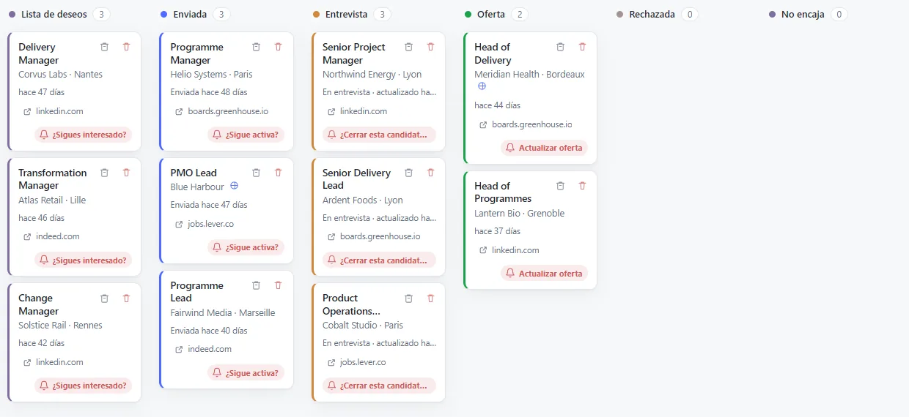Delete the Senior Delivery Lead card via red trash

[430, 173]
